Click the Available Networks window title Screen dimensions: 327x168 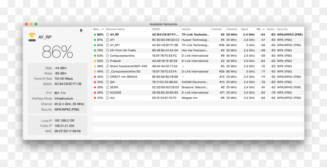click(x=163, y=24)
